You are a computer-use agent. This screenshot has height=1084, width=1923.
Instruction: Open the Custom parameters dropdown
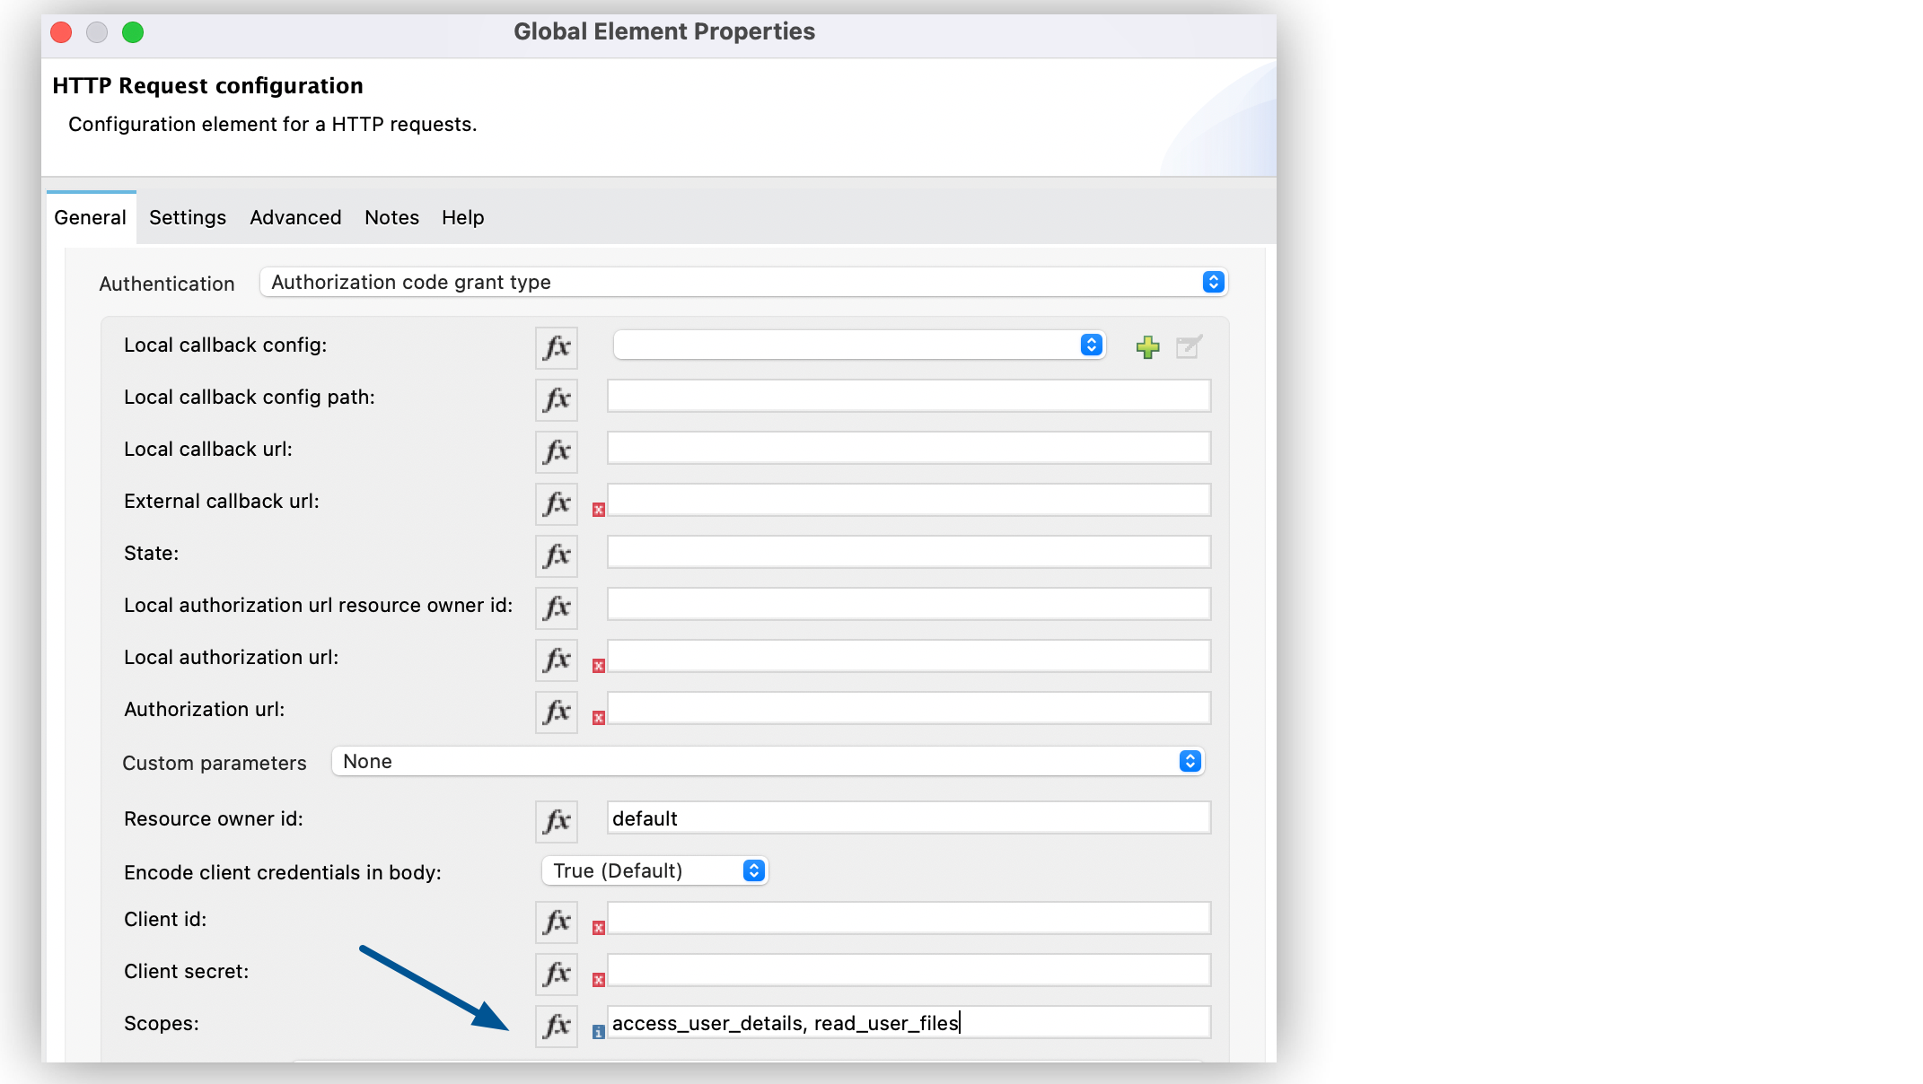[x=768, y=762]
